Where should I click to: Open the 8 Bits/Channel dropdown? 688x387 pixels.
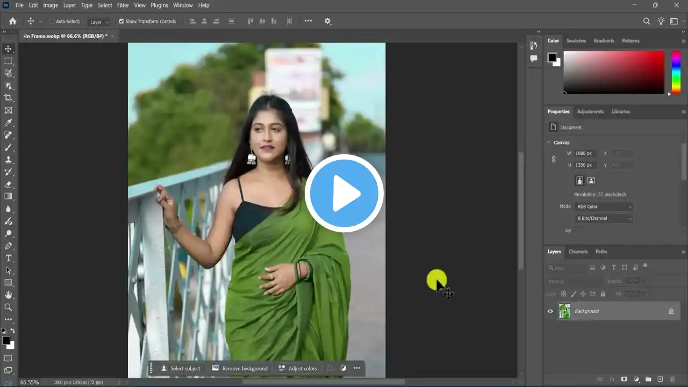(x=604, y=218)
